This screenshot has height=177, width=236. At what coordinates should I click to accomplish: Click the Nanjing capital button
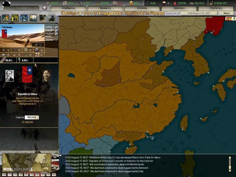click(32, 117)
